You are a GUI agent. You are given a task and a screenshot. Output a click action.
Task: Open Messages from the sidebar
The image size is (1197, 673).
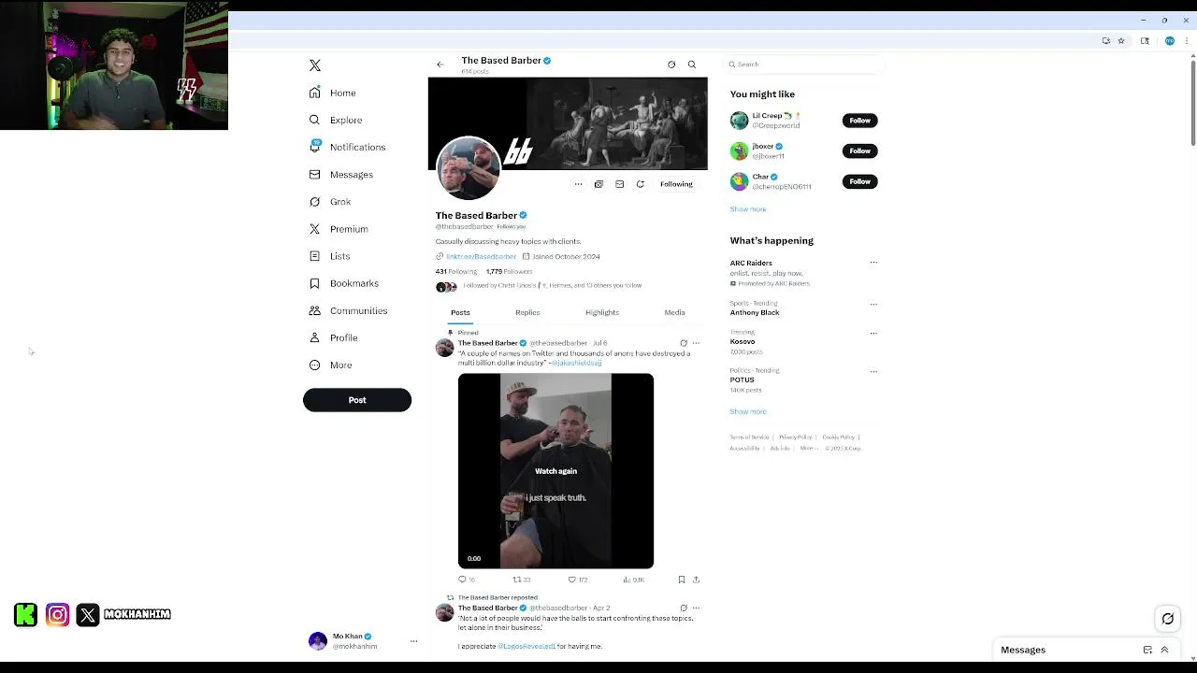coord(341,175)
